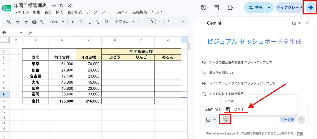Viewport: 317px width, 139px height.
Task: Open 表示形式 menu
Action: pyautogui.click(x=75, y=12)
